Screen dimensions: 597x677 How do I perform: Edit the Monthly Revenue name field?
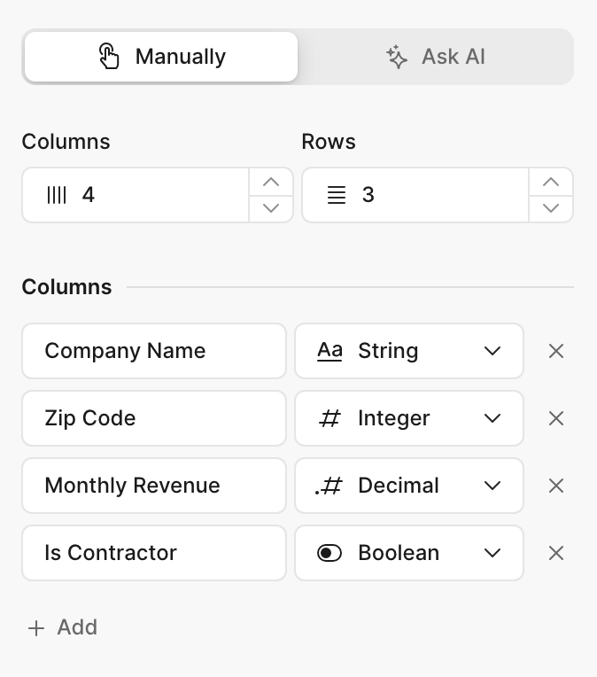(x=154, y=486)
